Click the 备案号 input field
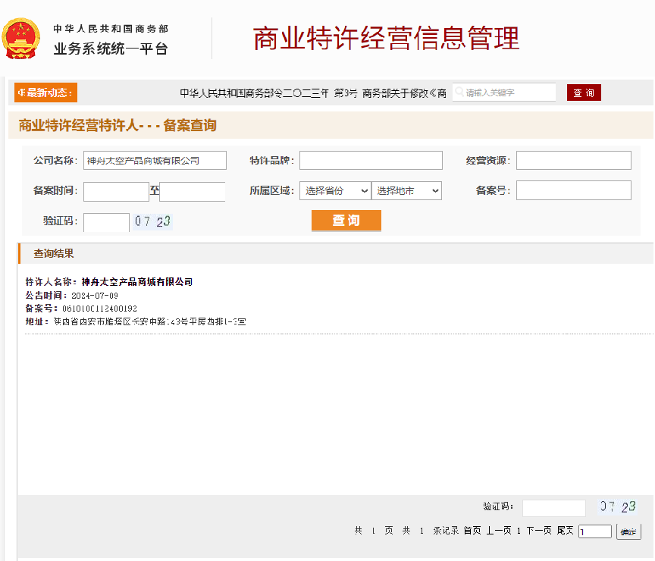Image resolution: width=655 pixels, height=561 pixels. [x=574, y=190]
